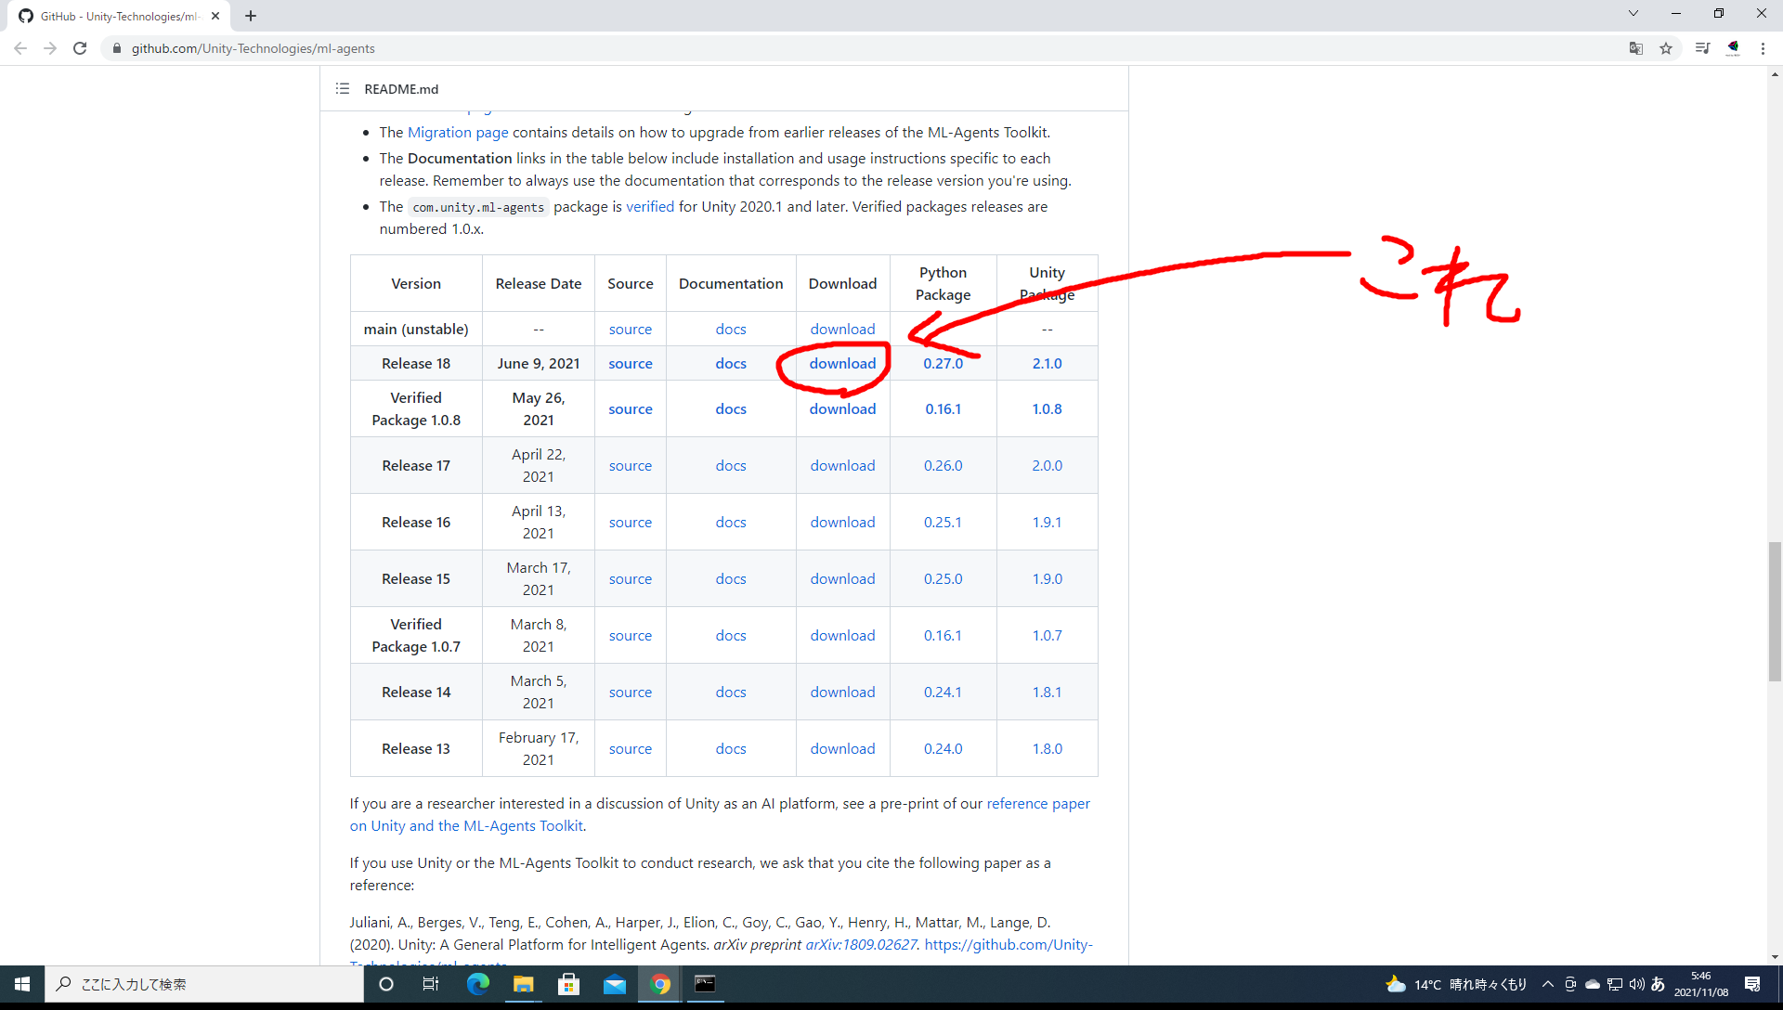This screenshot has height=1010, width=1783.
Task: Click the Google Translate icon
Action: [x=1636, y=48]
